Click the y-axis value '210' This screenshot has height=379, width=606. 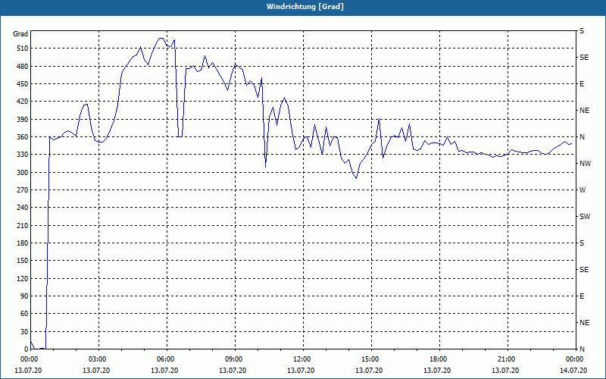23,225
